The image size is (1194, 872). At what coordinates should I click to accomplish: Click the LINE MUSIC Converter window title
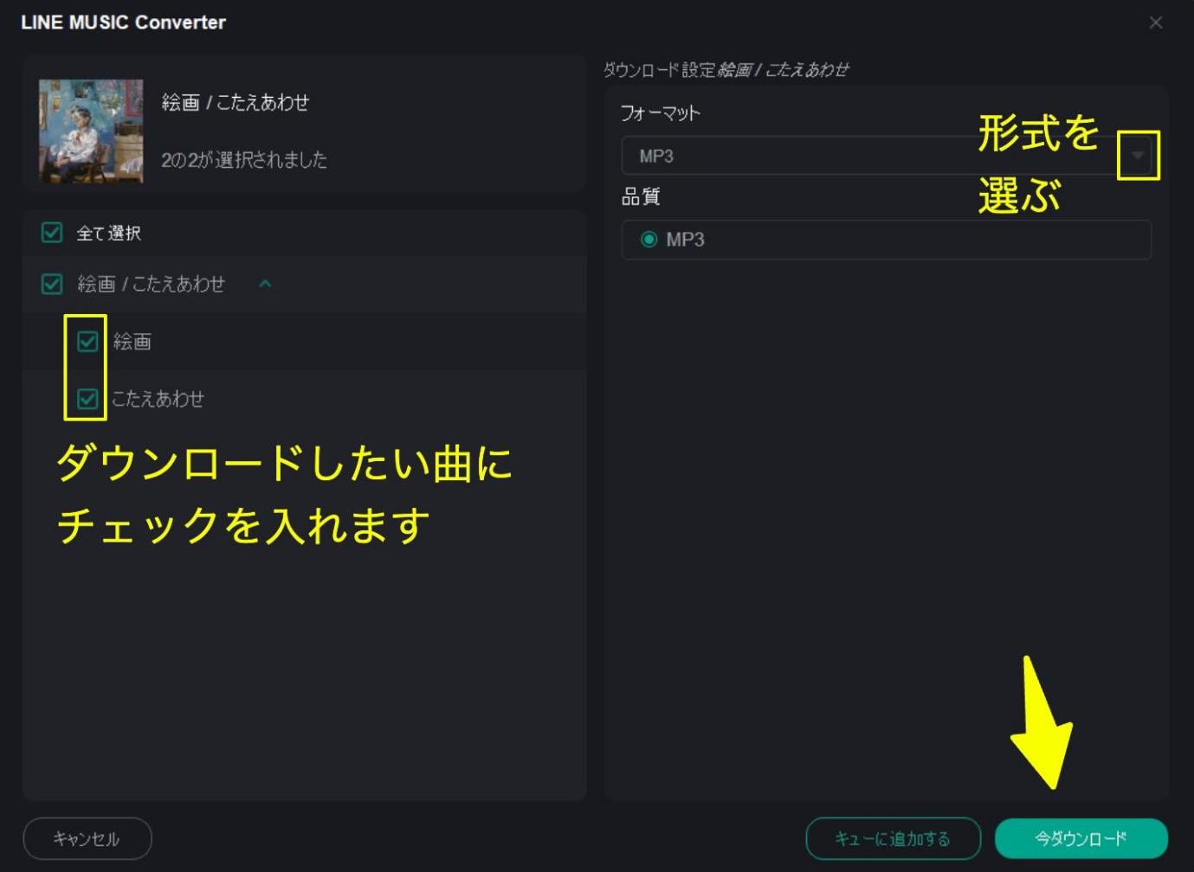123,22
